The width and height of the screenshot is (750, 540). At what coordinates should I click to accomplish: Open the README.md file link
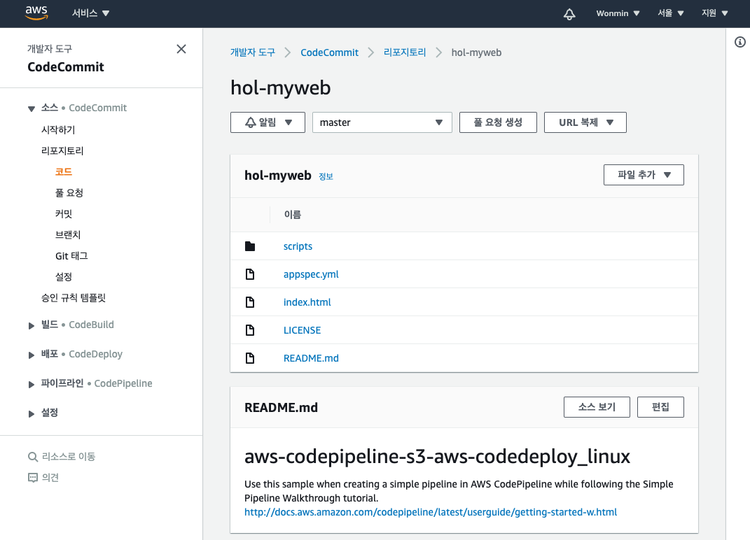[311, 358]
